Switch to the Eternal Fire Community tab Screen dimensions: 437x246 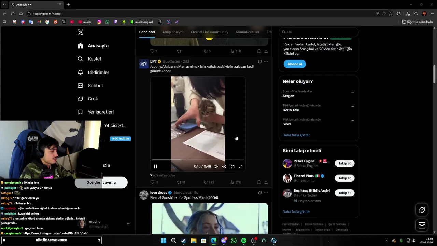tap(210, 32)
